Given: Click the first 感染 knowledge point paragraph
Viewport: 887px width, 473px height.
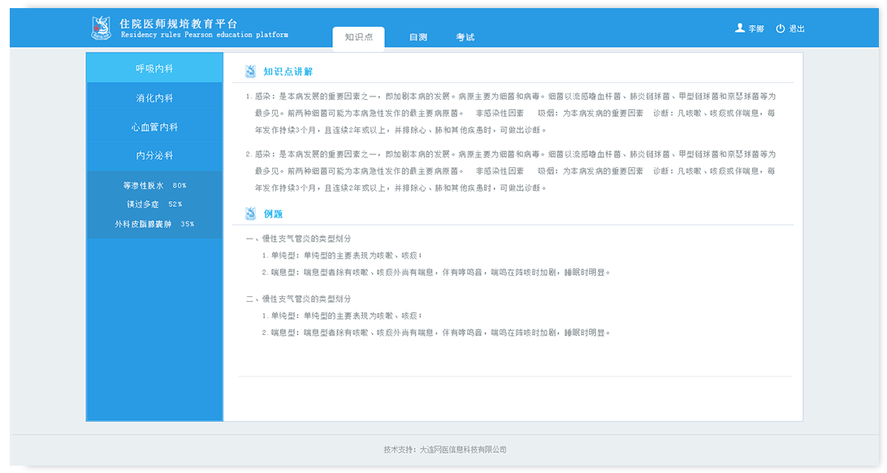Looking at the screenshot, I should (510, 113).
